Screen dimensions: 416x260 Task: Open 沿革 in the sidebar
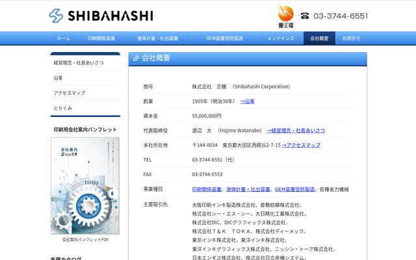pyautogui.click(x=85, y=78)
